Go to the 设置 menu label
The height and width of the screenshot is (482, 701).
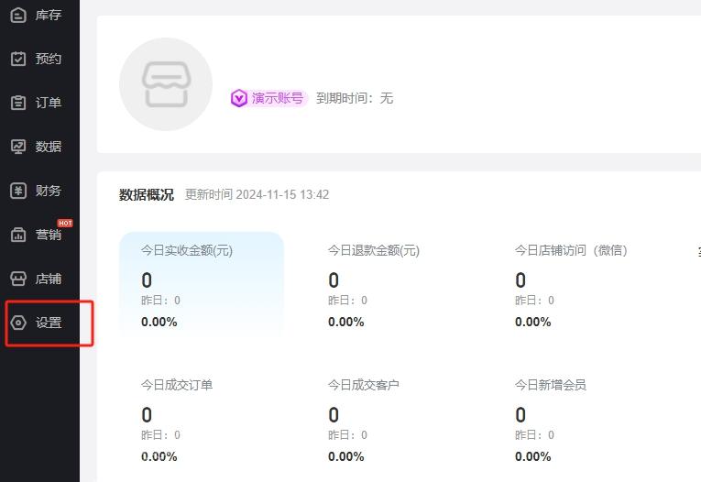(49, 323)
